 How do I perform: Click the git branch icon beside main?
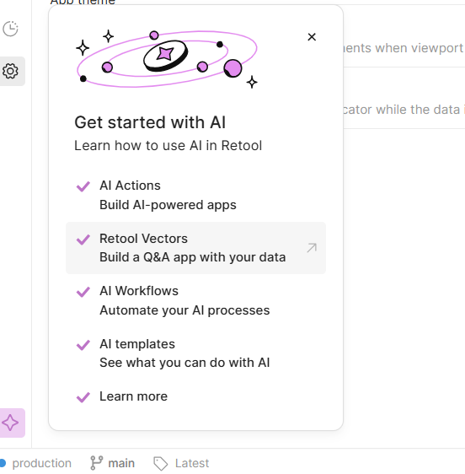click(x=97, y=463)
